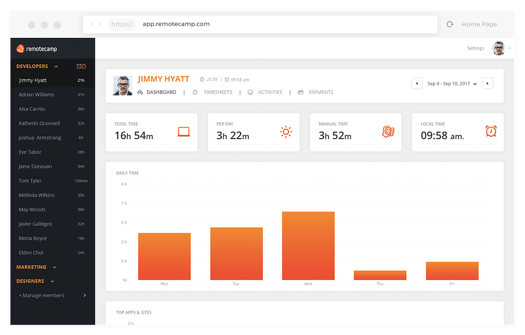This screenshot has height=335, width=525.
Task: Click the alarm clock Local Time icon
Action: click(491, 131)
